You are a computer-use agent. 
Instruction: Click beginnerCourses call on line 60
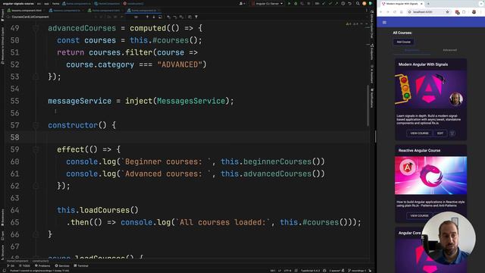pyautogui.click(x=277, y=162)
